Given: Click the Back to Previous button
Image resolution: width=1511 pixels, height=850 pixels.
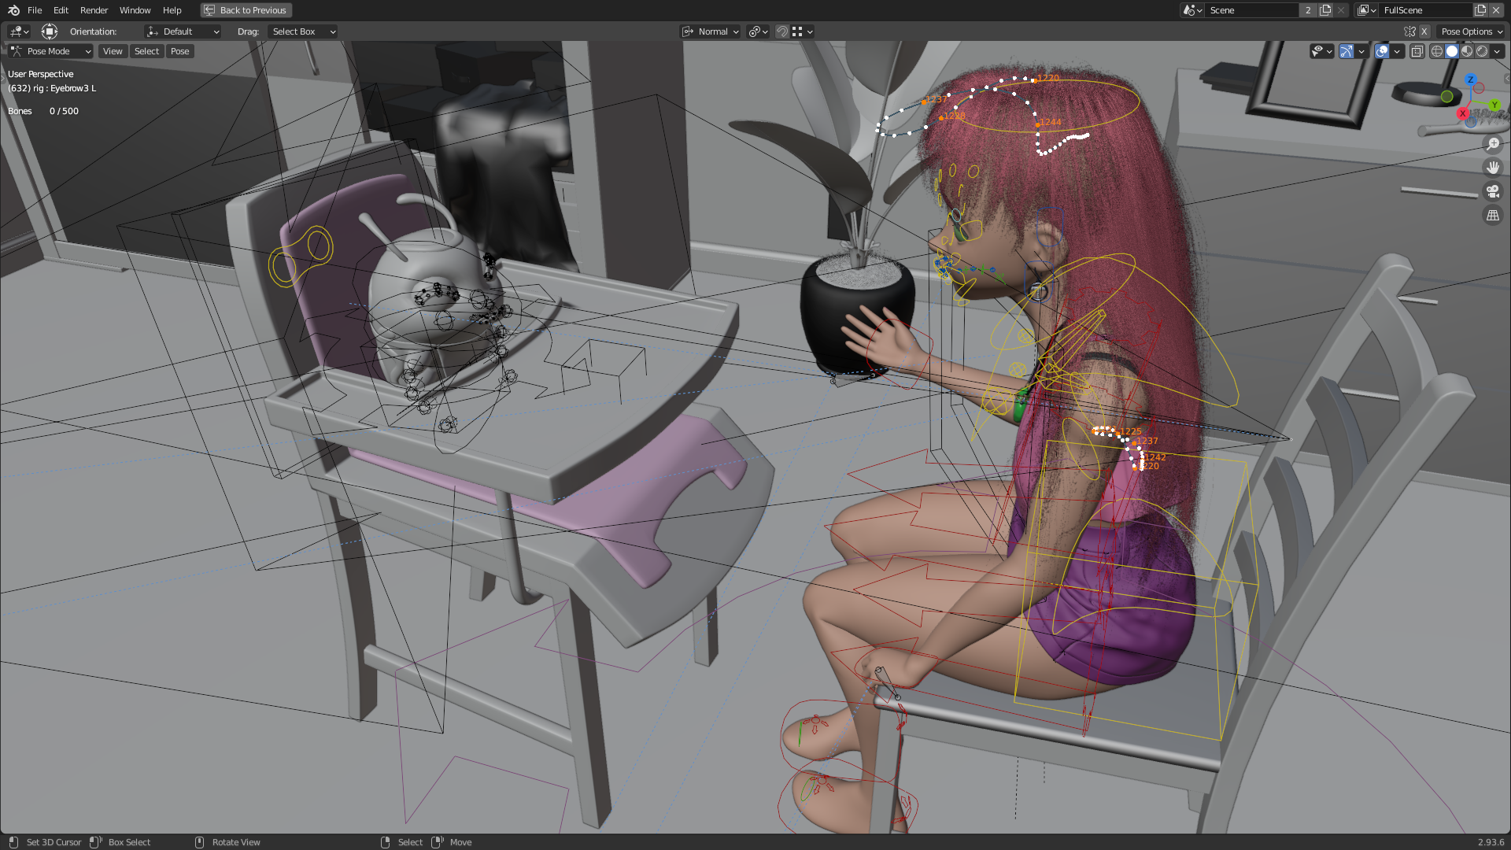Looking at the screenshot, I should click(246, 10).
